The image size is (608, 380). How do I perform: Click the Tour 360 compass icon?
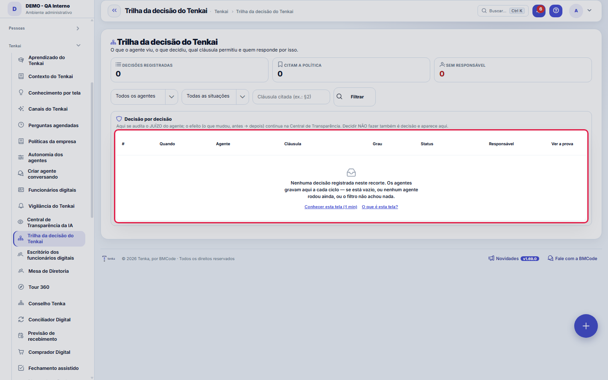click(x=21, y=287)
